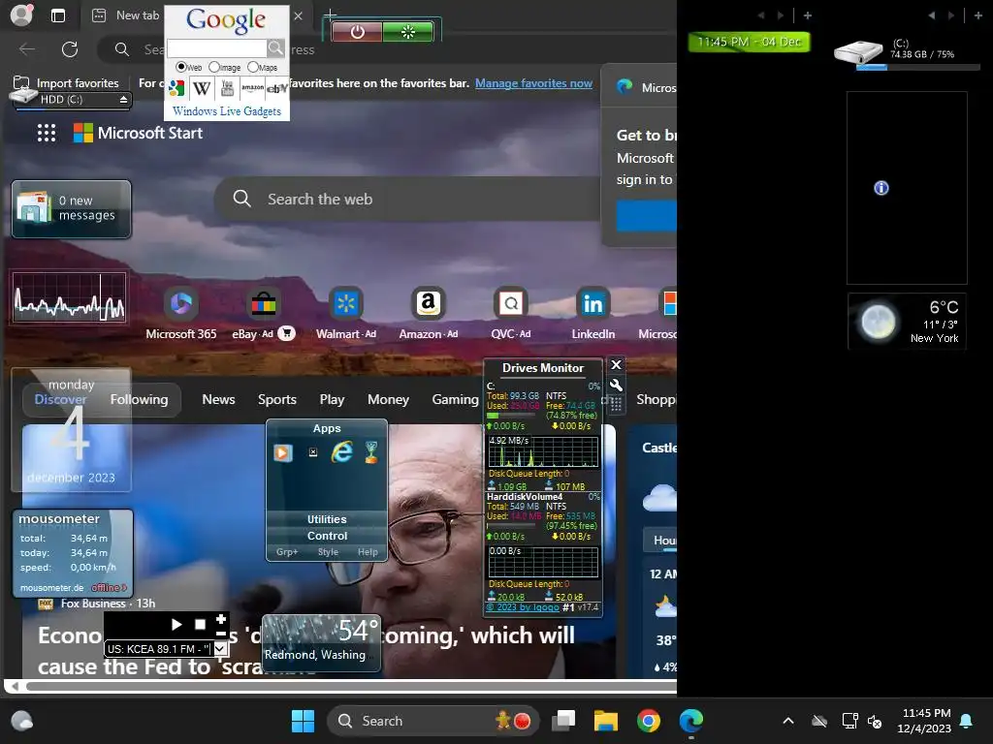
Task: Select the Image radio button in Google gadget
Action: 214,67
